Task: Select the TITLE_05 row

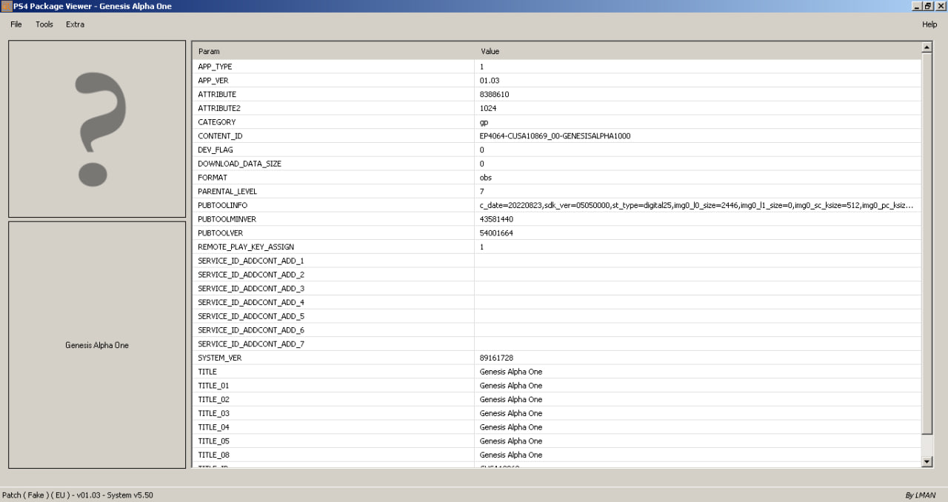Action: 557,441
